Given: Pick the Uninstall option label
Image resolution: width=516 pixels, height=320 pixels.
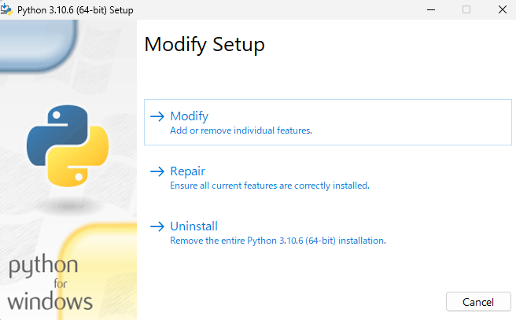Looking at the screenshot, I should tap(193, 226).
